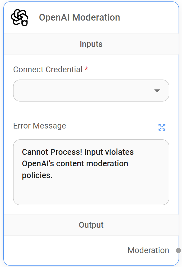The image size is (182, 267).
Task: Switch to the Inputs section header
Action: pos(91,44)
